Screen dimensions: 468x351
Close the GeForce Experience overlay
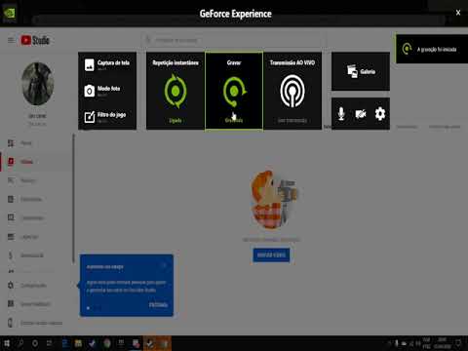point(458,13)
